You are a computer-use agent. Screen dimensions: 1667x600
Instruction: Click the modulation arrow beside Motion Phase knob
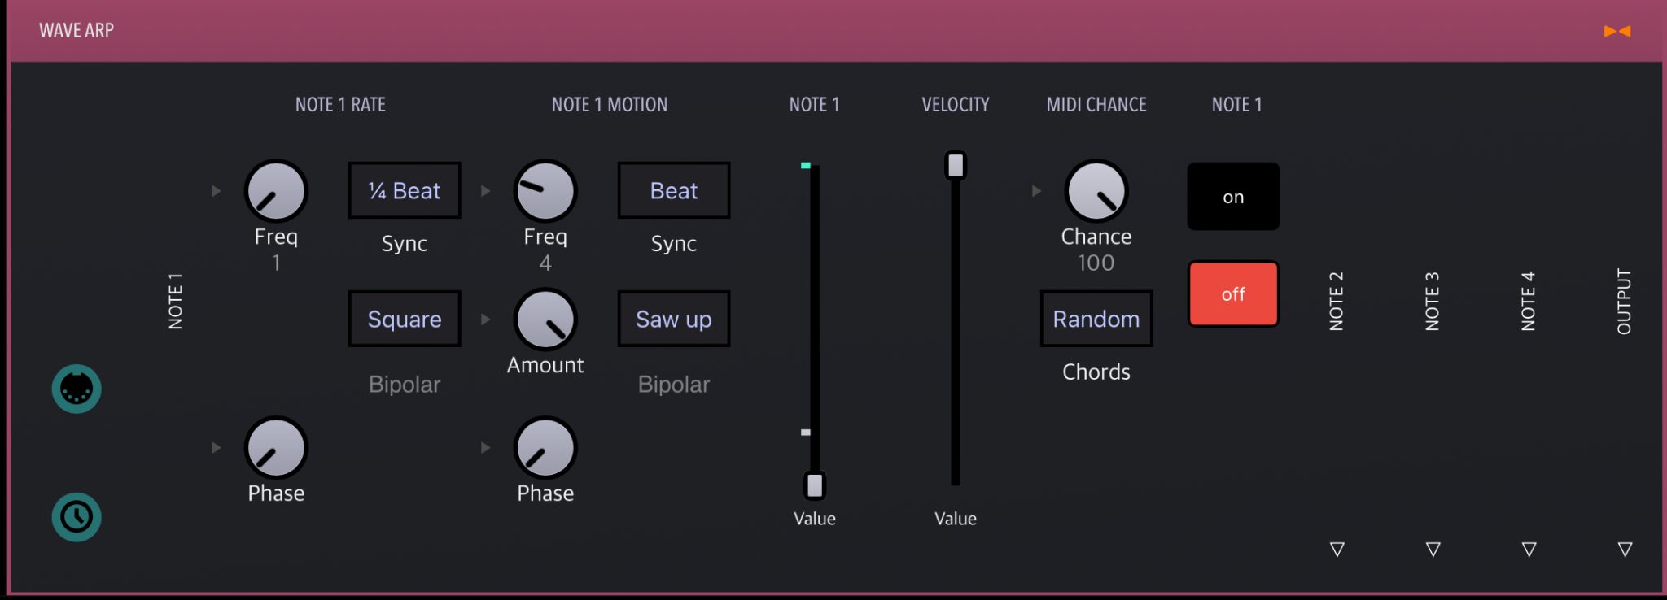click(485, 448)
